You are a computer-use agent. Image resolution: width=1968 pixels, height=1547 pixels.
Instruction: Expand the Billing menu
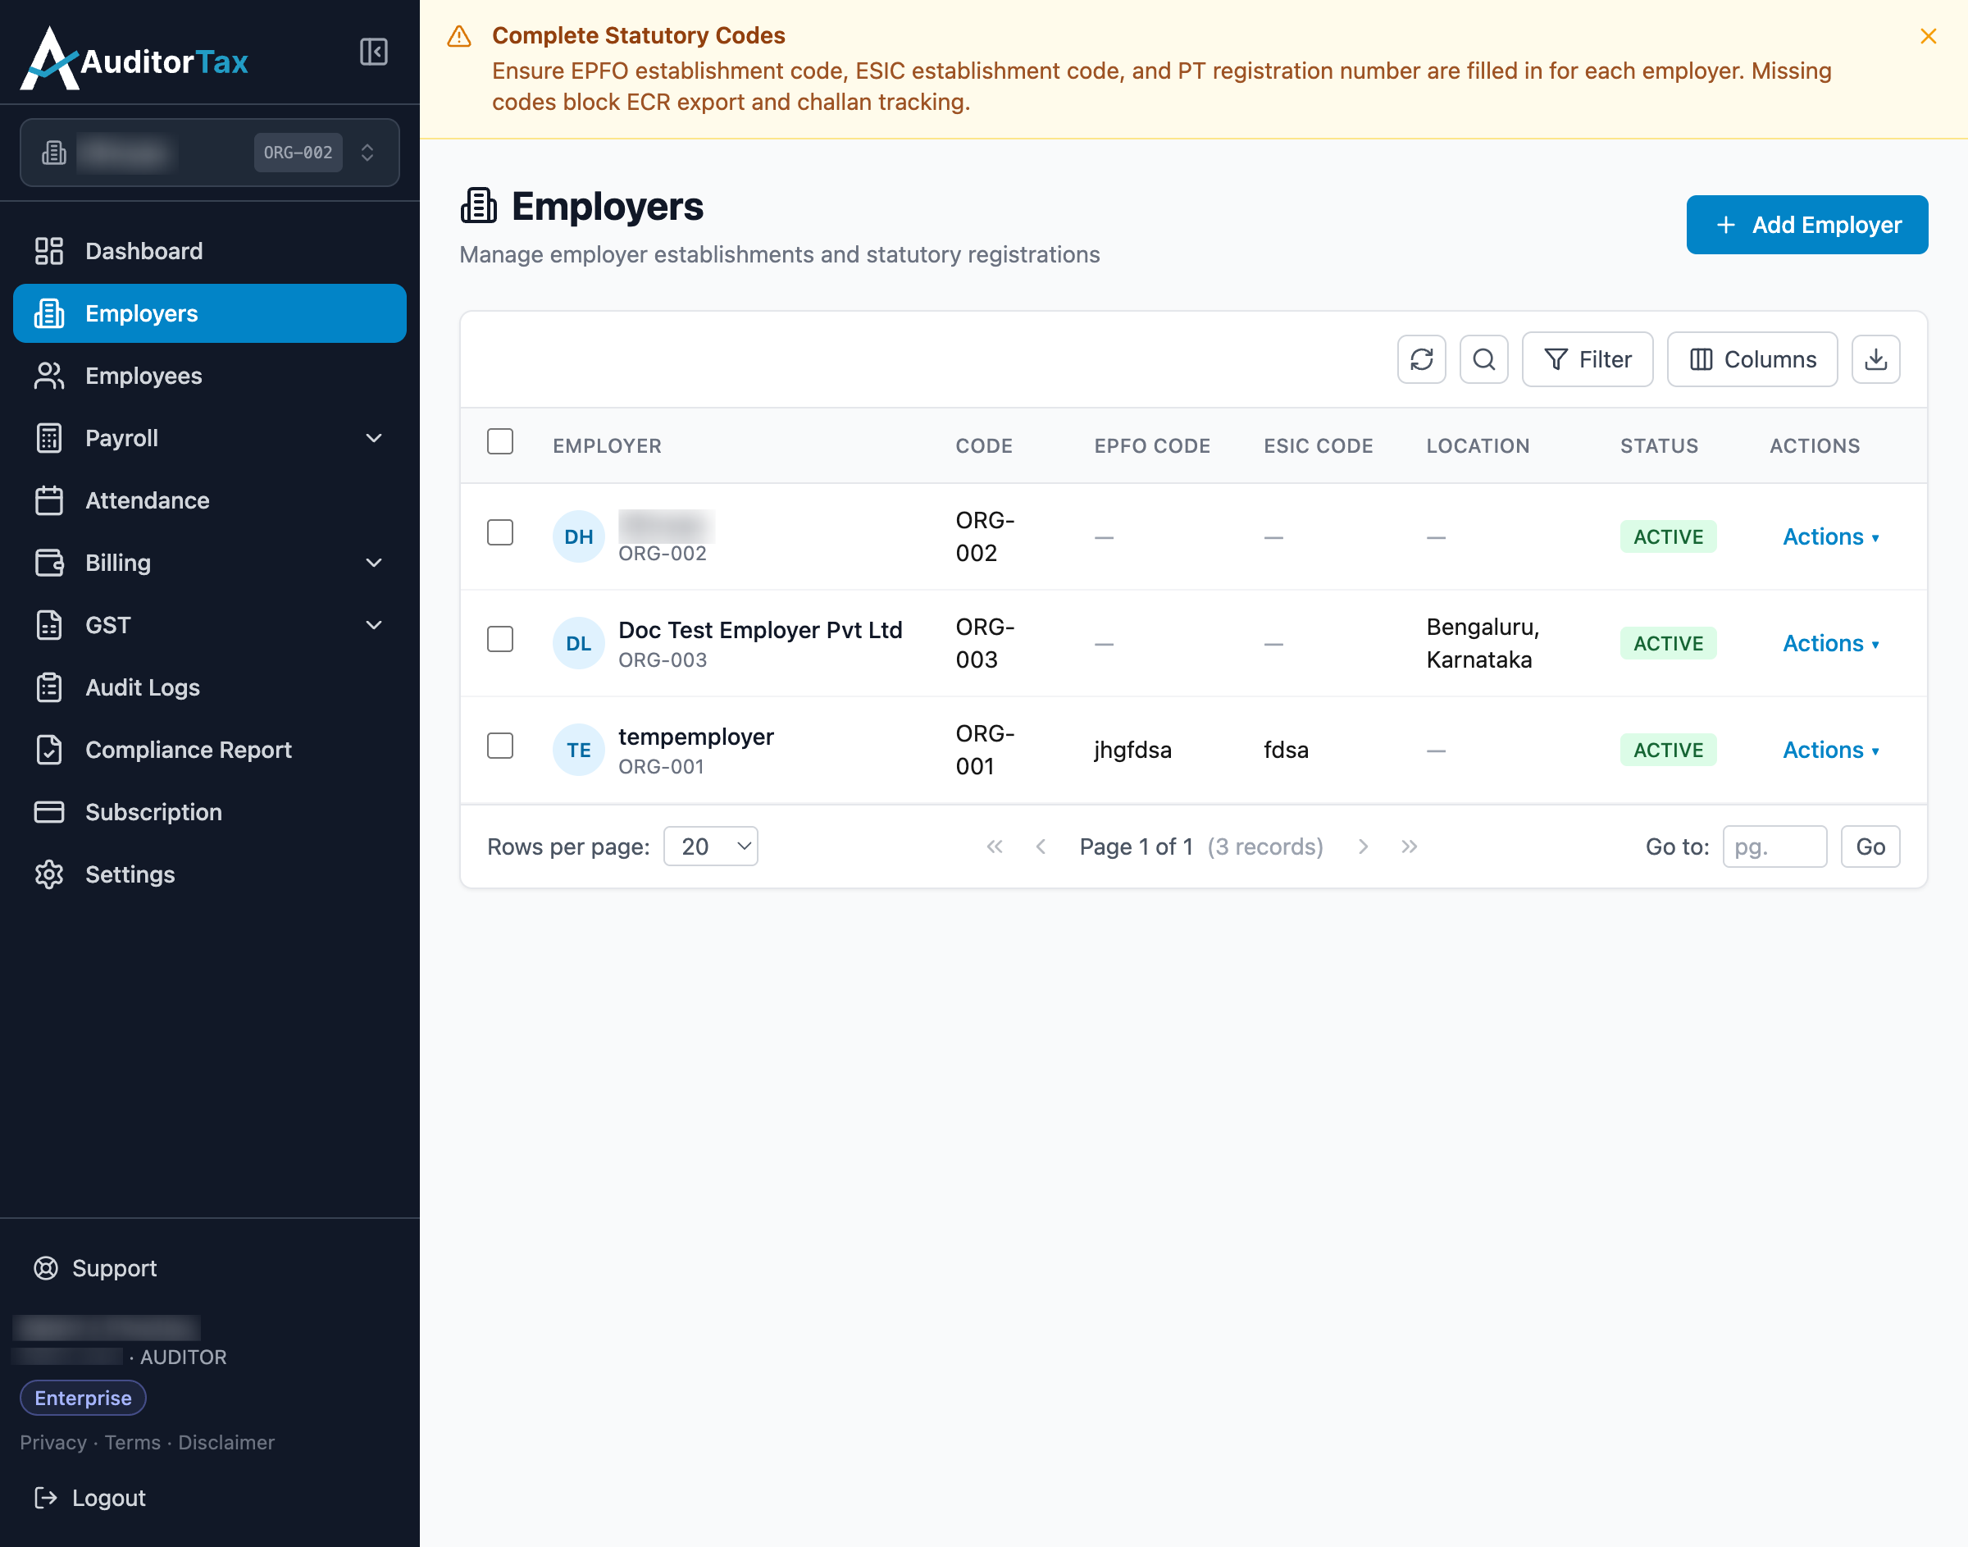(x=210, y=563)
